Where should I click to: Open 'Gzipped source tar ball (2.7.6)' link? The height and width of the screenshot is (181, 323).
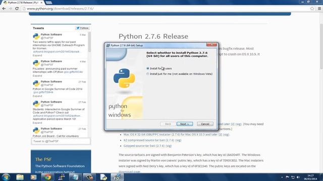pos(144,146)
